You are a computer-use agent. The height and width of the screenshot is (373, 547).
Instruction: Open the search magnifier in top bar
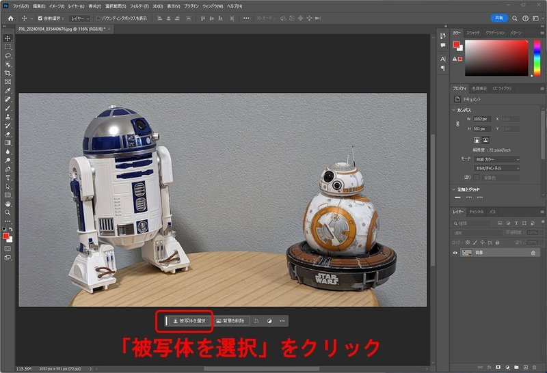(515, 18)
